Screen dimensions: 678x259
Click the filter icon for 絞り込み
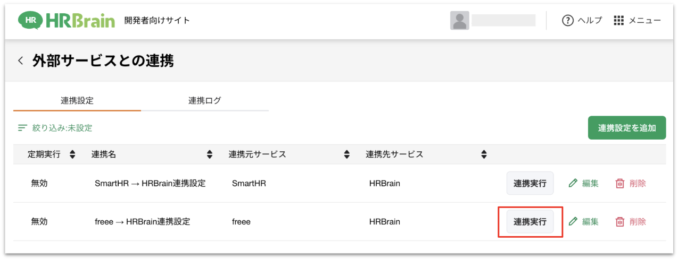pyautogui.click(x=22, y=128)
